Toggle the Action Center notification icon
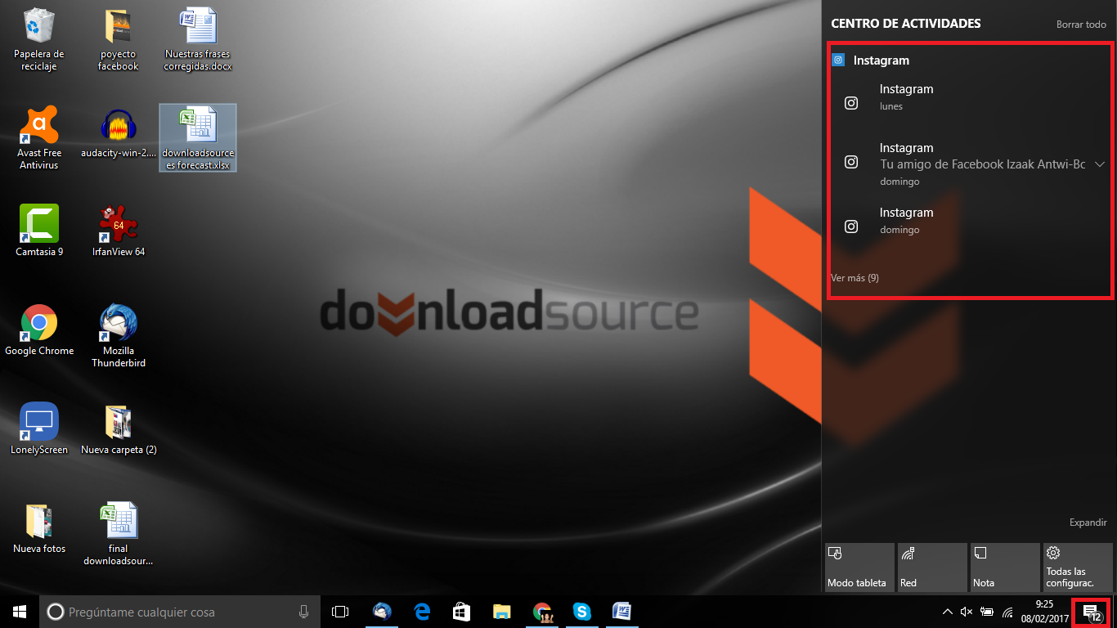Viewport: 1117px width, 628px height. (1091, 612)
